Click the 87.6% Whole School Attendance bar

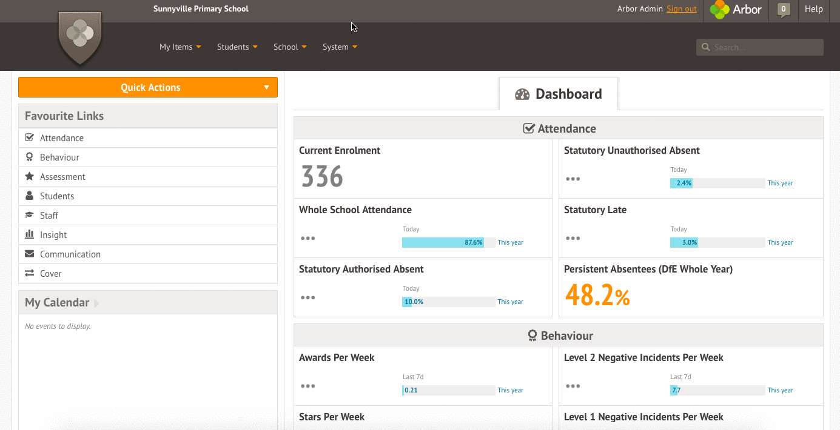click(x=449, y=242)
